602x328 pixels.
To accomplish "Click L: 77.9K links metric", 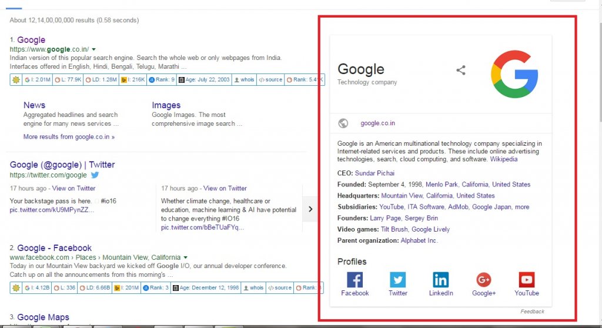I will coord(68,80).
